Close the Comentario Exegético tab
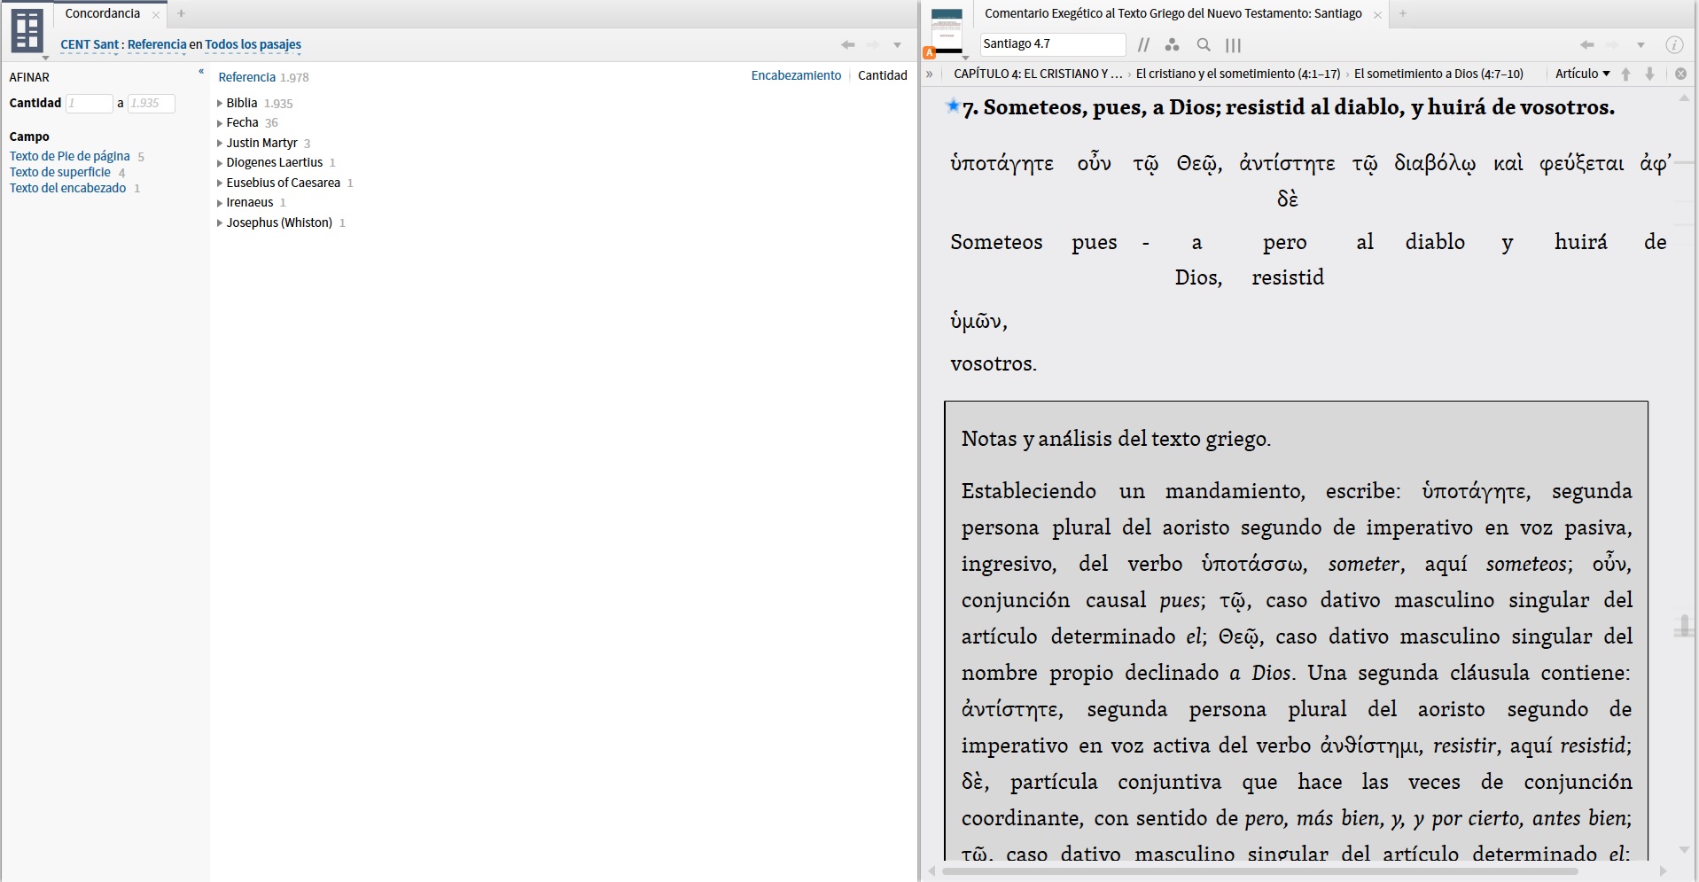Screen dimensions: 1699x882 click(1377, 14)
